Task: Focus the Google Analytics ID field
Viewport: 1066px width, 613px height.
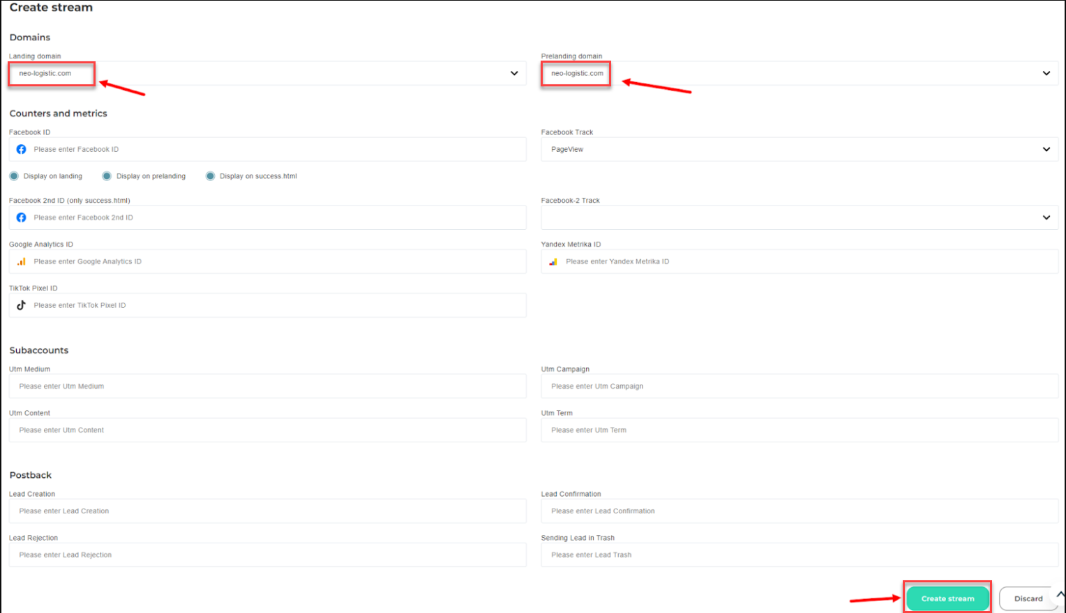Action: (x=268, y=261)
